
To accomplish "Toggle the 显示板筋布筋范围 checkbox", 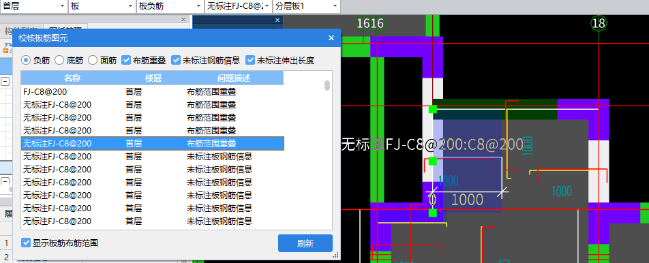I will [x=26, y=243].
